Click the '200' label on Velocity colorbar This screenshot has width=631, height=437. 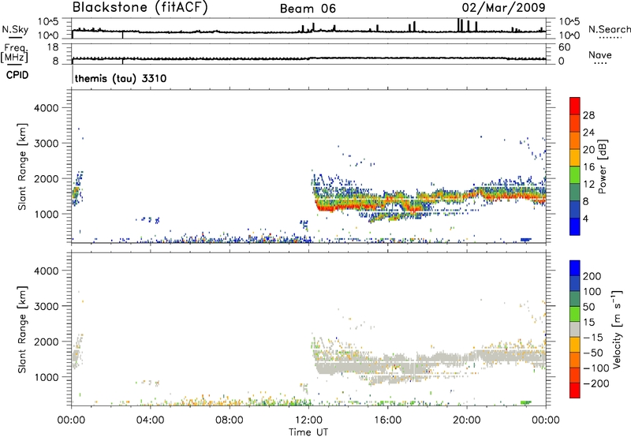[x=592, y=276]
